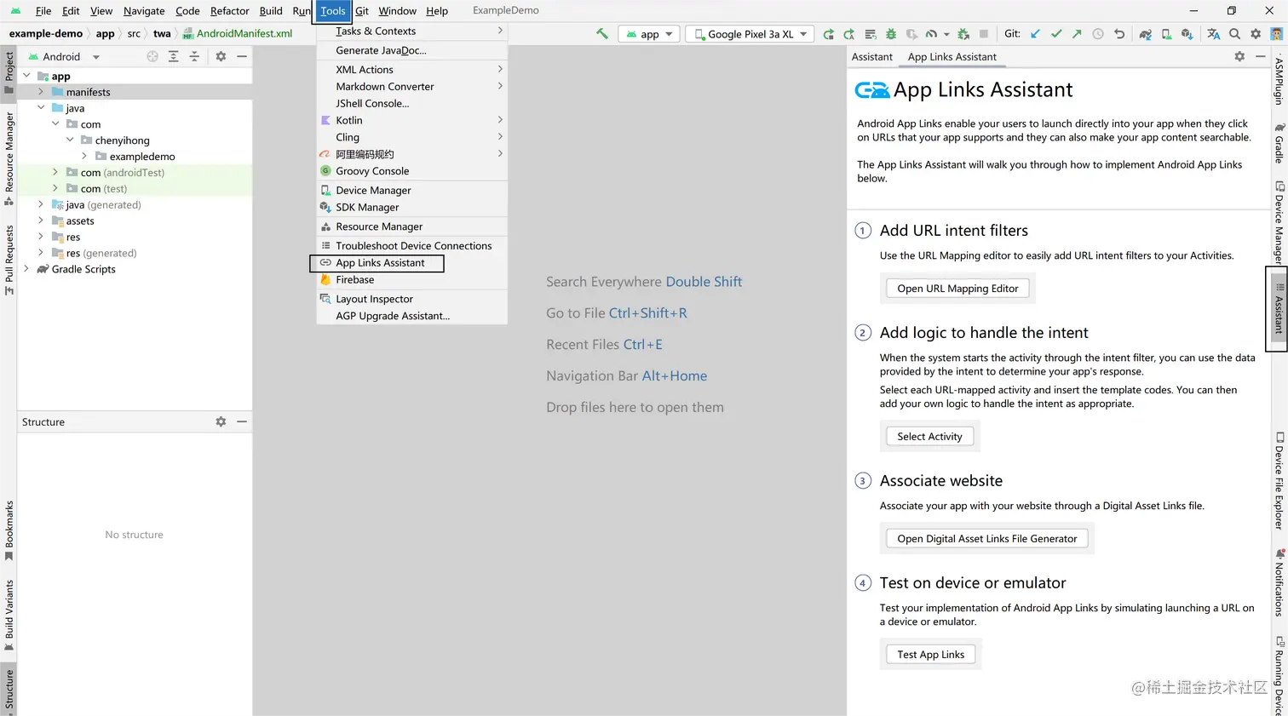Click AndroidManifest.xml in the breadcrumb bar
This screenshot has height=716, width=1288.
(x=238, y=34)
